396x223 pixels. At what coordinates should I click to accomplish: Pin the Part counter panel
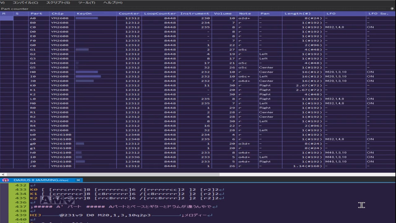pyautogui.click(x=392, y=8)
